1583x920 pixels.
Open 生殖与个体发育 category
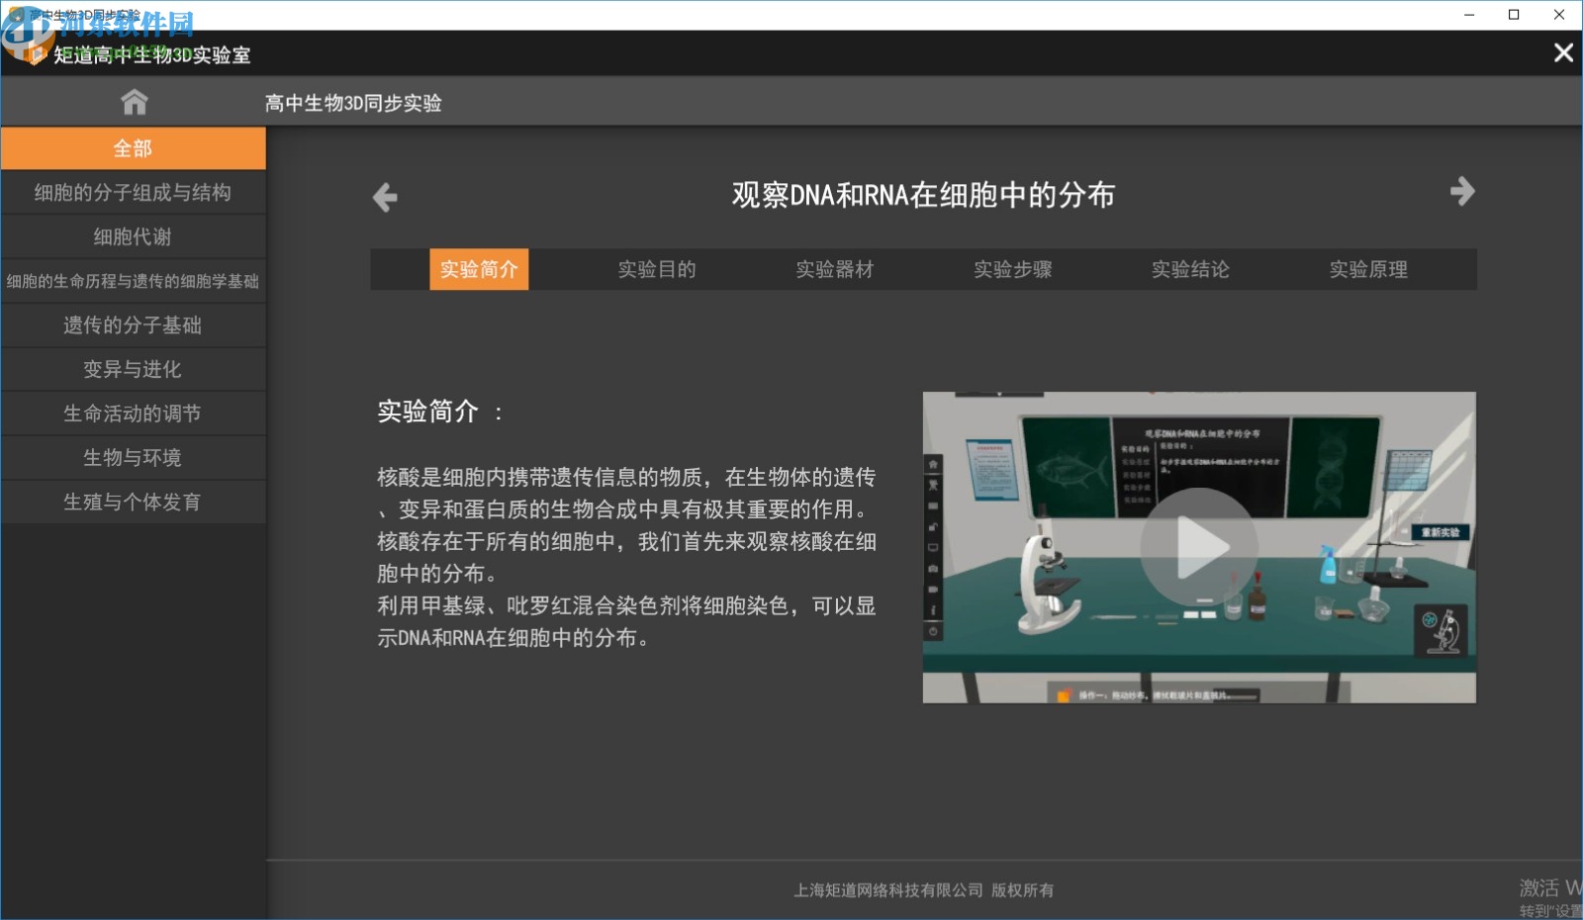[x=133, y=502]
